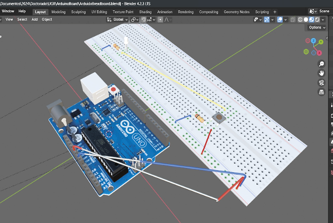Switch to the Modeling workspace tab
The image size is (333, 223).
click(58, 12)
